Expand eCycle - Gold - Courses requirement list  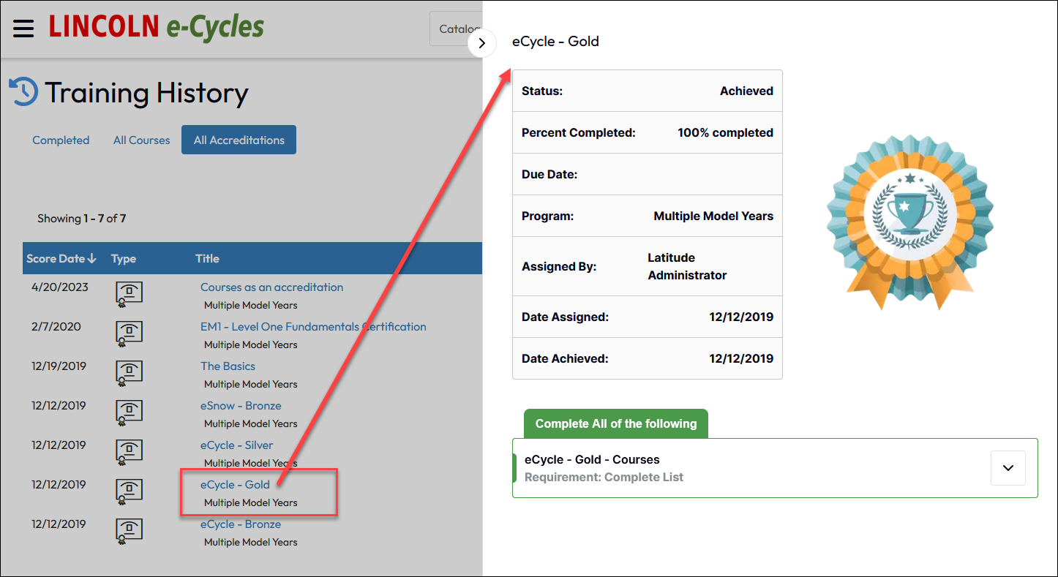click(x=1008, y=468)
